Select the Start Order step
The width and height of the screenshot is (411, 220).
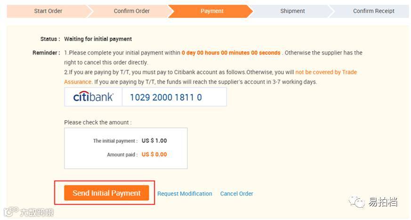point(48,11)
